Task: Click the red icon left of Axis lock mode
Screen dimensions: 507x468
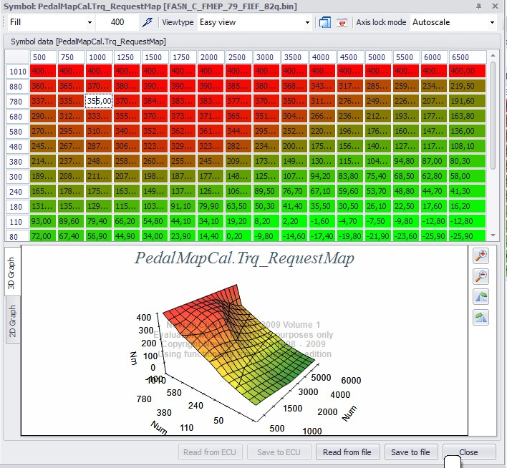Action: coord(342,22)
